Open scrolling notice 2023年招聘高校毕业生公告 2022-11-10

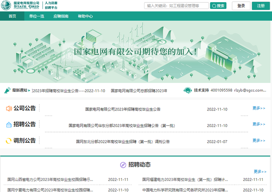click(x=68, y=91)
